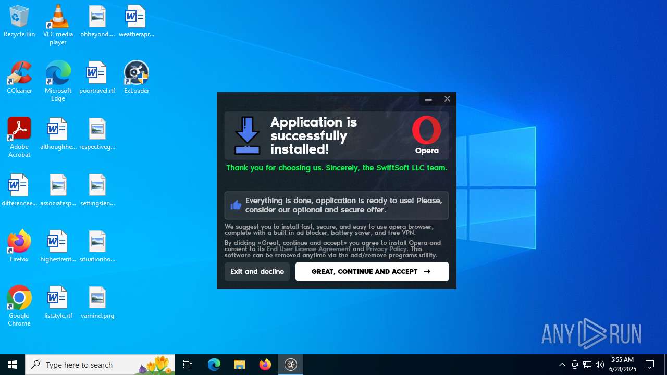Select the weatherapr Word document icon
Viewport: 667px width, 375px height.
(137, 21)
